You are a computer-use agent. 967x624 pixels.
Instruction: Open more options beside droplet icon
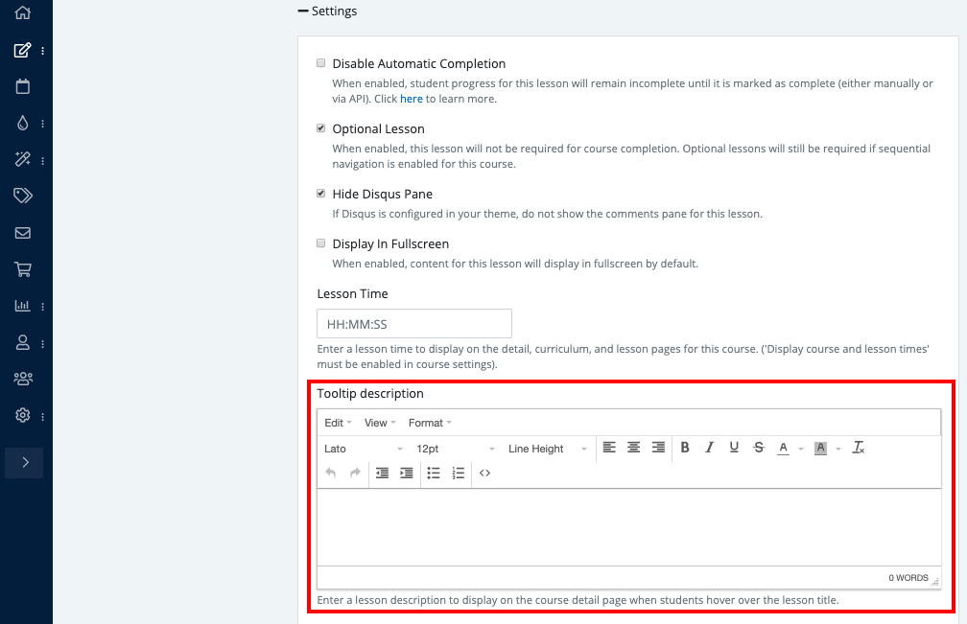click(x=42, y=124)
